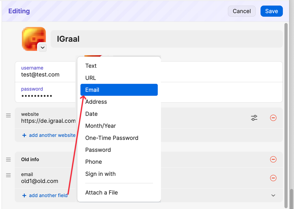The width and height of the screenshot is (294, 209).
Task: Select One-Time Password field type
Action: tap(112, 138)
